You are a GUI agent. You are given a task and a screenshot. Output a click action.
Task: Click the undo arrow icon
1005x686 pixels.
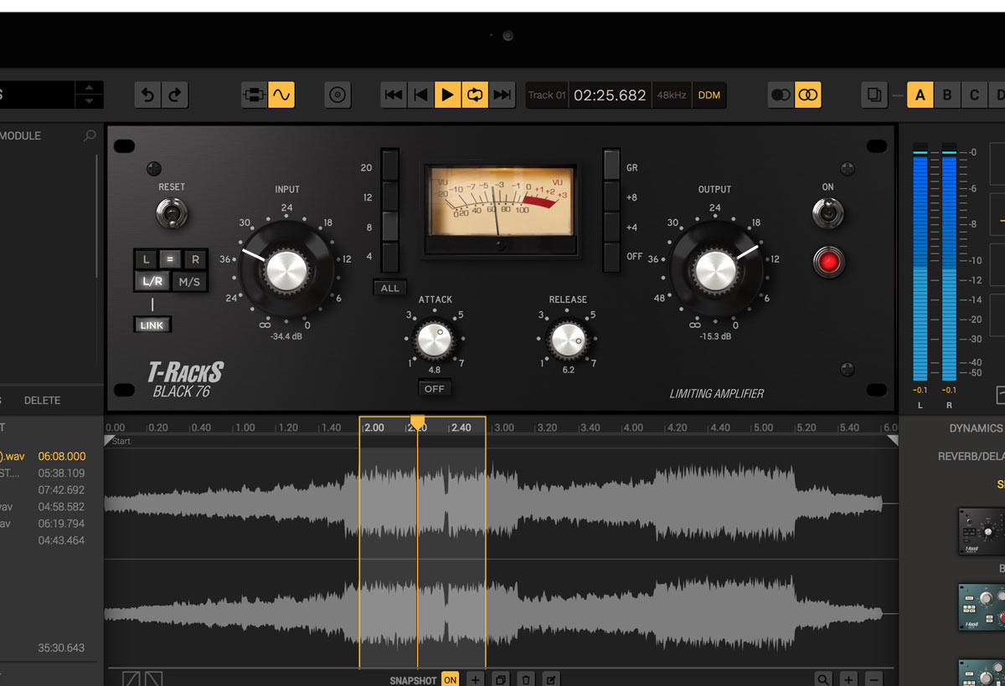coord(147,95)
